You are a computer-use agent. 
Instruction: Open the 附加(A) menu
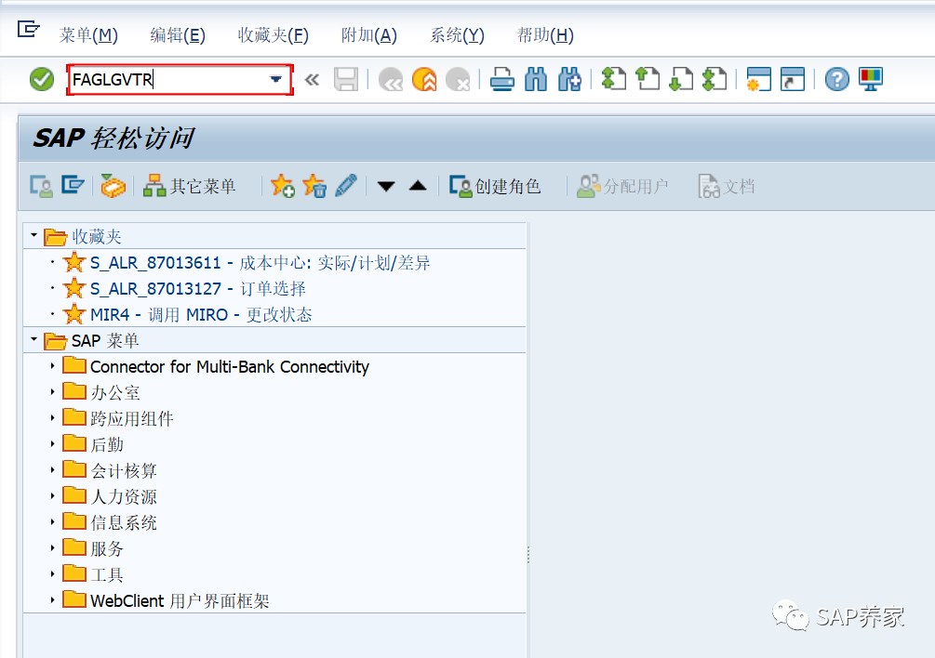[369, 35]
